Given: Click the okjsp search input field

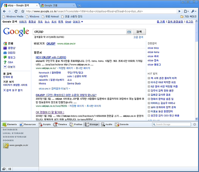Looking at the screenshot, I should [x=79, y=32].
